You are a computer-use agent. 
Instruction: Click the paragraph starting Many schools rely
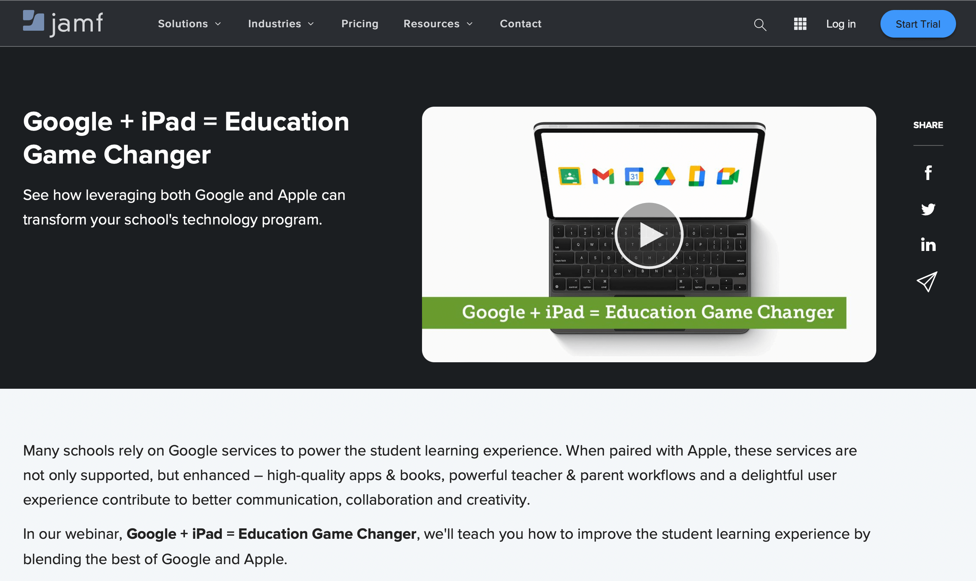coord(440,475)
